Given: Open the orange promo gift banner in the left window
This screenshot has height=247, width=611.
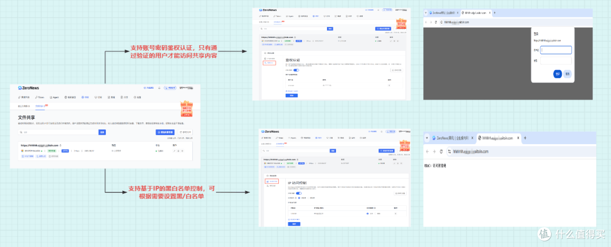Looking at the screenshot, I should [x=186, y=110].
